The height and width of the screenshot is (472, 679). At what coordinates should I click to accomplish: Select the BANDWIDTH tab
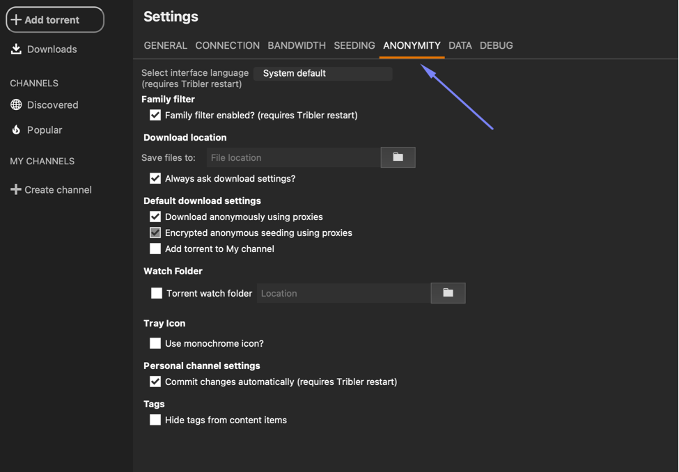tap(296, 45)
